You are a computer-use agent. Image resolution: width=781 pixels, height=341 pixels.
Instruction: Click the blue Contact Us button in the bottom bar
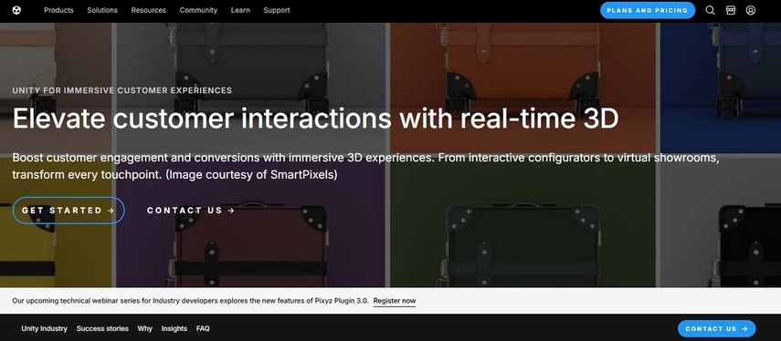[x=717, y=328]
